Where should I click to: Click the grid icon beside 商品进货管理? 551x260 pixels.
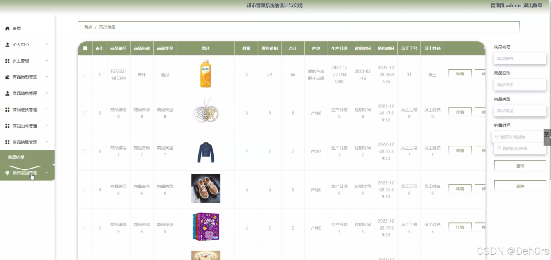7,109
